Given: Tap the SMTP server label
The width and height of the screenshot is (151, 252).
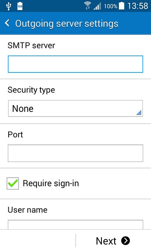Looking at the screenshot, I should pyautogui.click(x=31, y=46).
